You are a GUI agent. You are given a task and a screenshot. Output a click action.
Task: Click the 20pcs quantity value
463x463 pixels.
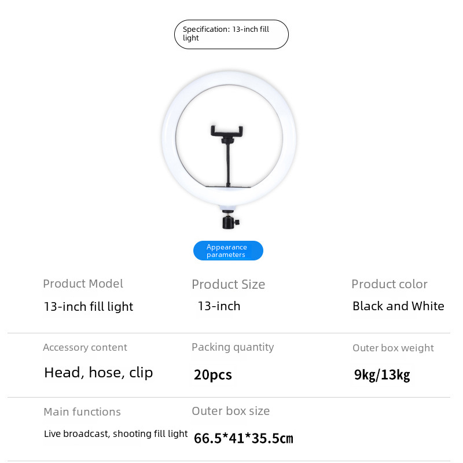[213, 375]
